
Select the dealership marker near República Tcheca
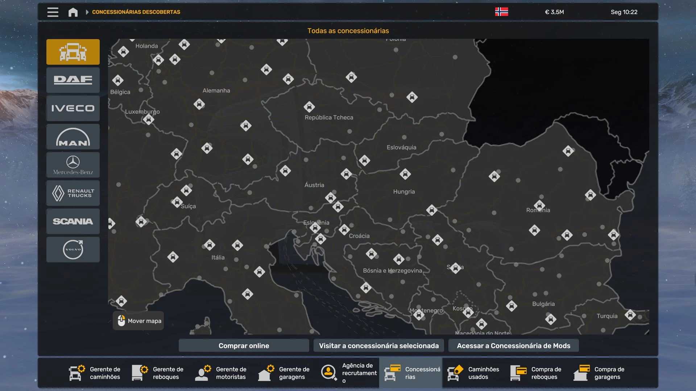point(309,107)
